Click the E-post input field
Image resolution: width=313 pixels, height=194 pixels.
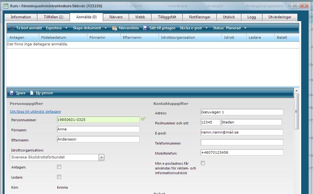tap(242, 132)
